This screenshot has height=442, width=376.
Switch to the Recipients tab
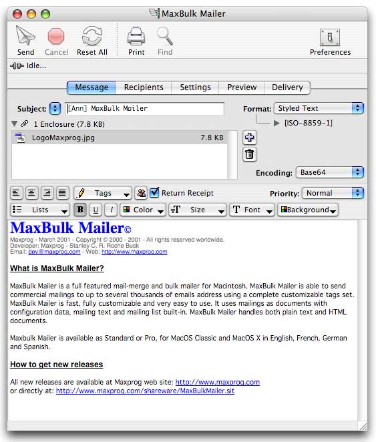coord(144,87)
